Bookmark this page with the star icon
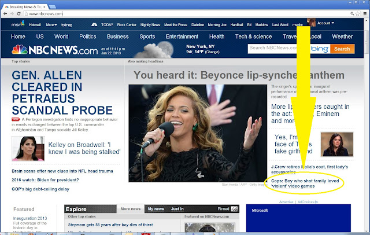Image resolution: width=370 pixels, height=235 pixels. [357, 14]
